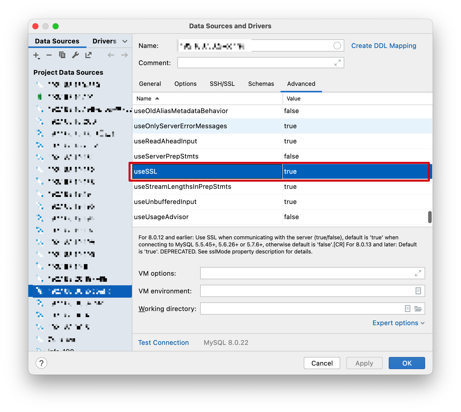Toggle sort order on Name column header
The image size is (461, 412).
click(x=148, y=98)
